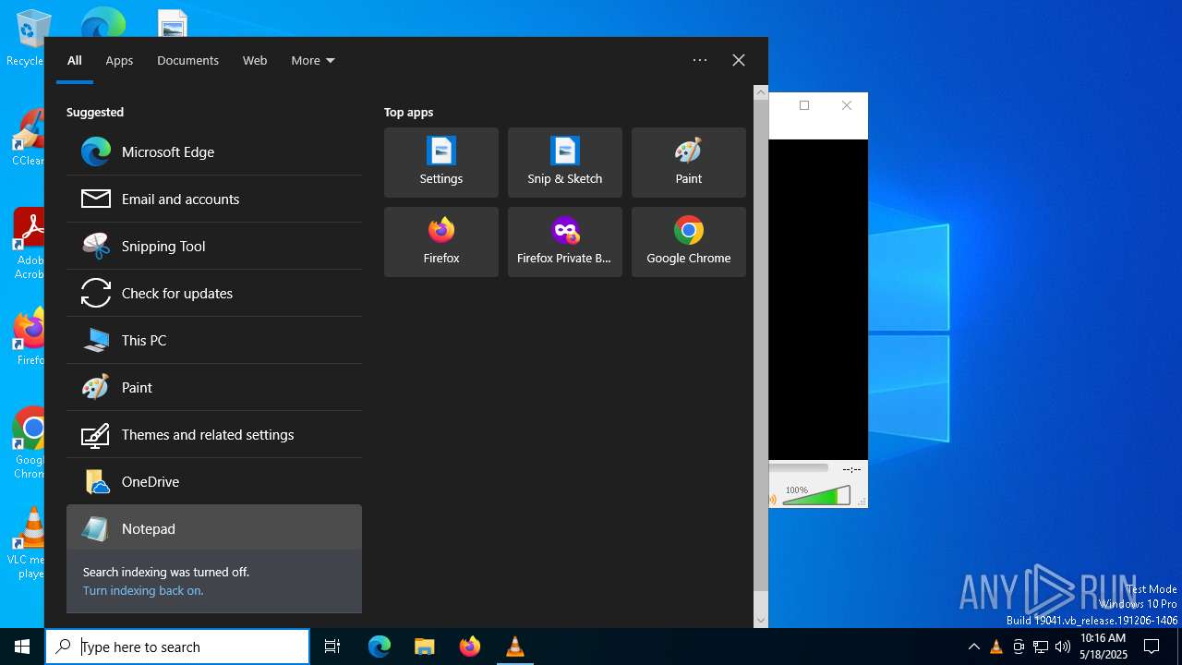
Task: Click VLC tray icon
Action: pos(996,647)
